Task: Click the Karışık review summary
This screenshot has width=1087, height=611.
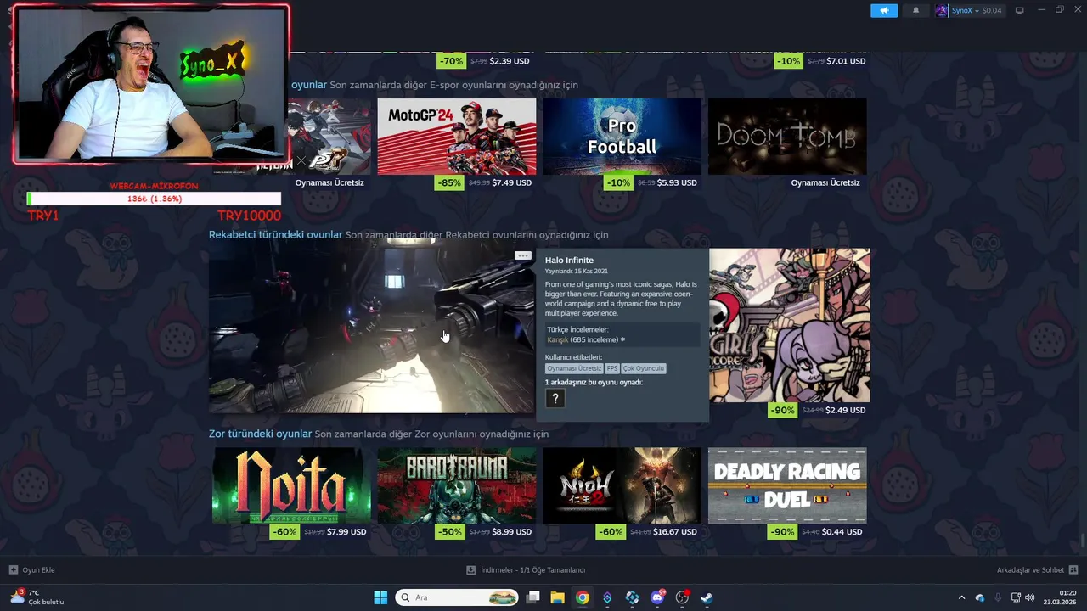Action: coord(558,339)
